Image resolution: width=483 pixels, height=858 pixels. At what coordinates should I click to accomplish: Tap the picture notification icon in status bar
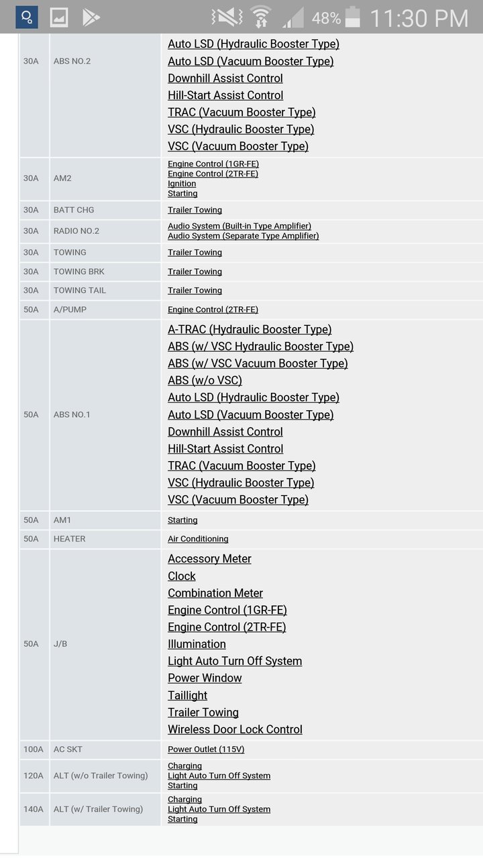click(59, 17)
